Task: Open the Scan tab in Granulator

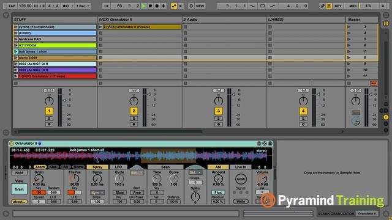Action: coord(165,167)
